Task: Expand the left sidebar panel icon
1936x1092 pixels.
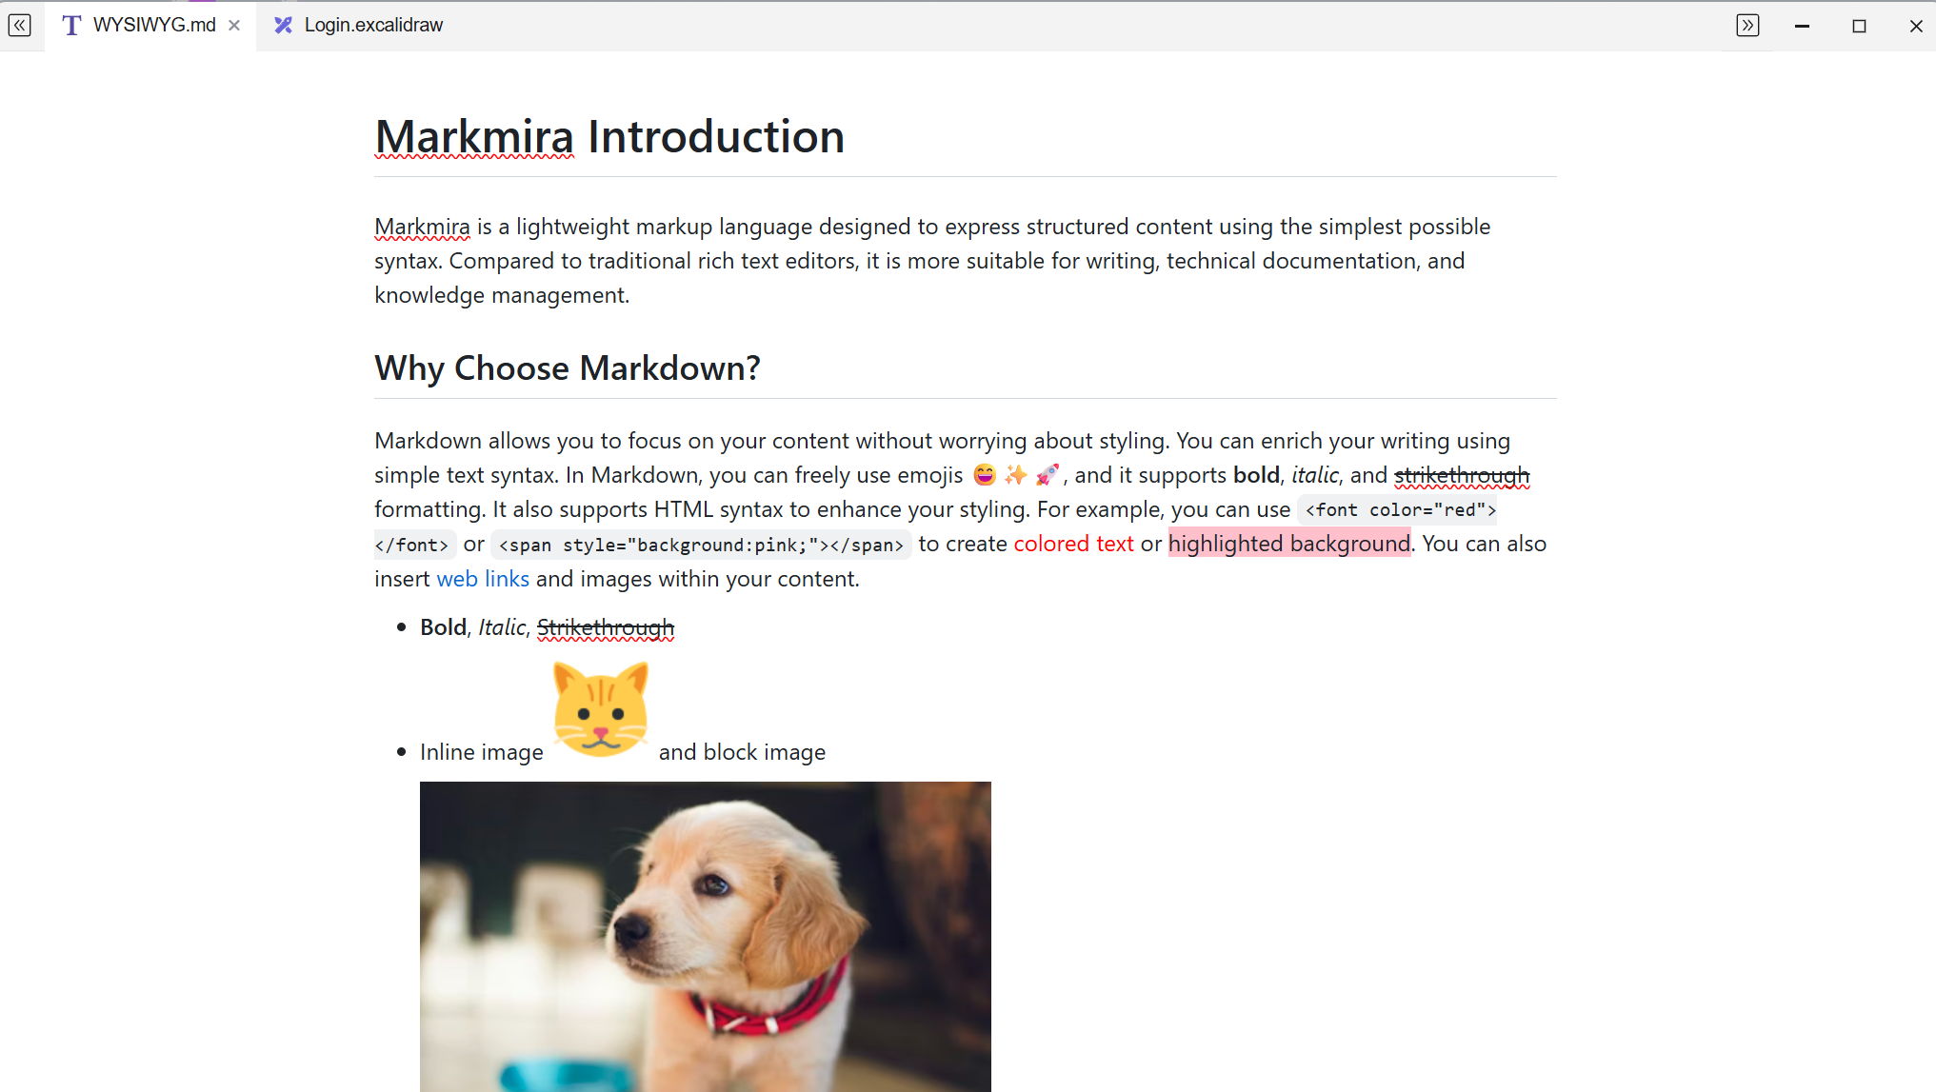Action: pyautogui.click(x=20, y=26)
